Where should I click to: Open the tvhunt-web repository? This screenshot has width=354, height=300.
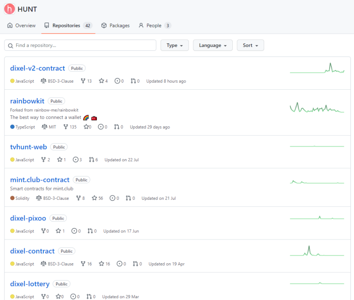click(x=28, y=147)
